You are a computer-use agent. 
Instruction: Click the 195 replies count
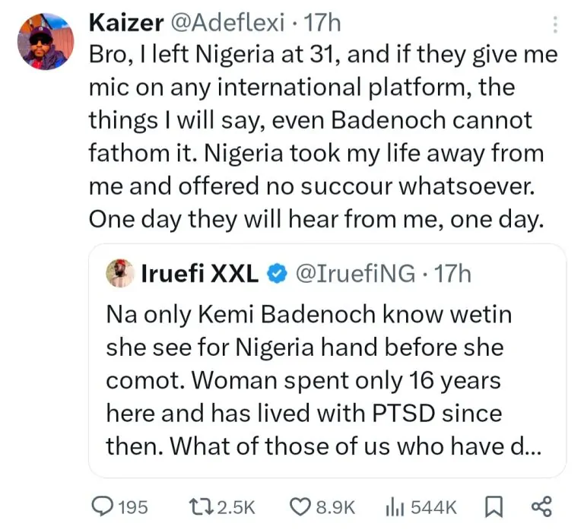pos(132,506)
